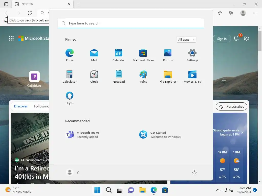Open Edge Collections
The height and width of the screenshot is (196, 262).
click(231, 13)
